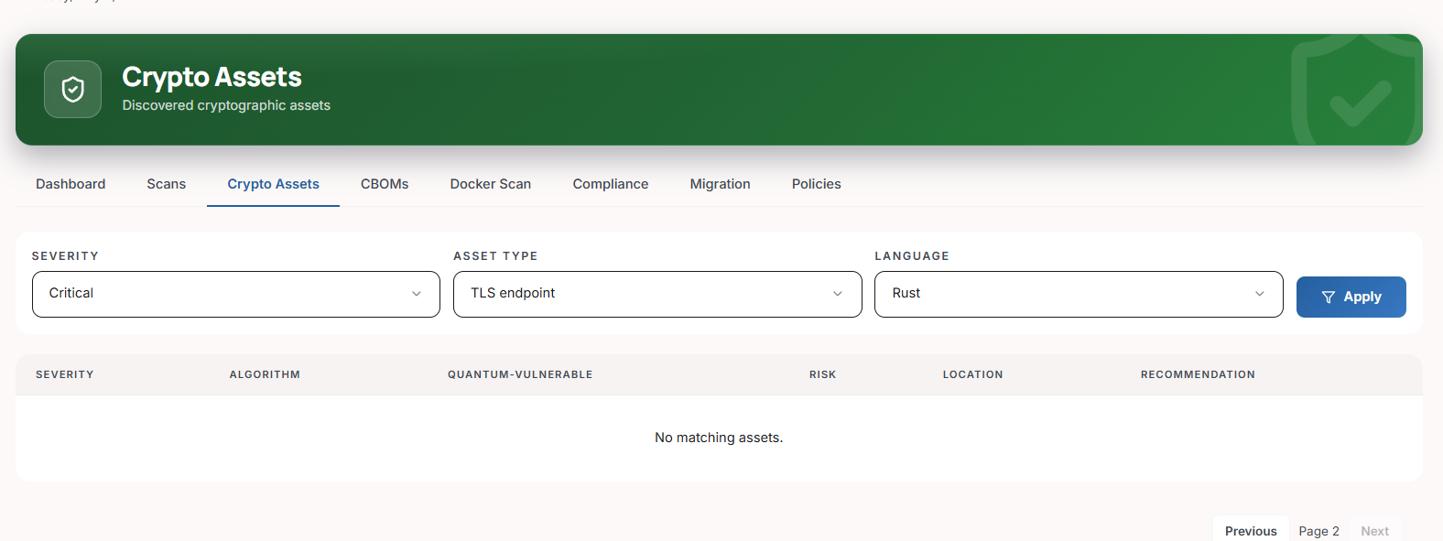Open the Policies tab
1443x541 pixels.
(x=817, y=184)
